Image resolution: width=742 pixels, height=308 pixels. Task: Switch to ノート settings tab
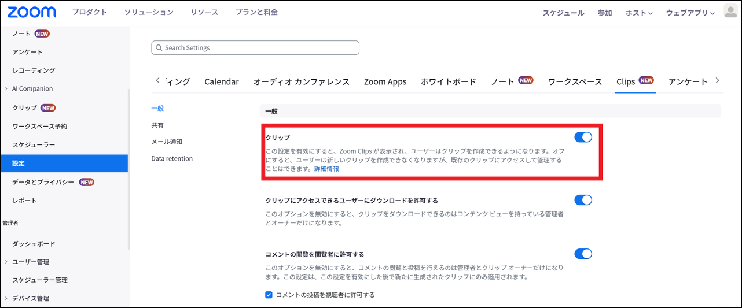coord(512,81)
